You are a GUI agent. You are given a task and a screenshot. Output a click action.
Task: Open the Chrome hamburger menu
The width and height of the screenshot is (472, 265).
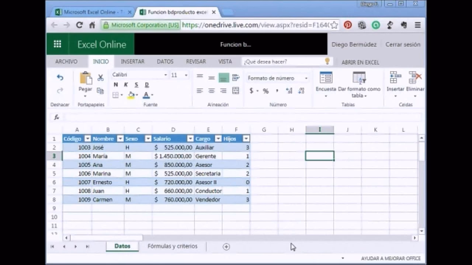click(418, 25)
